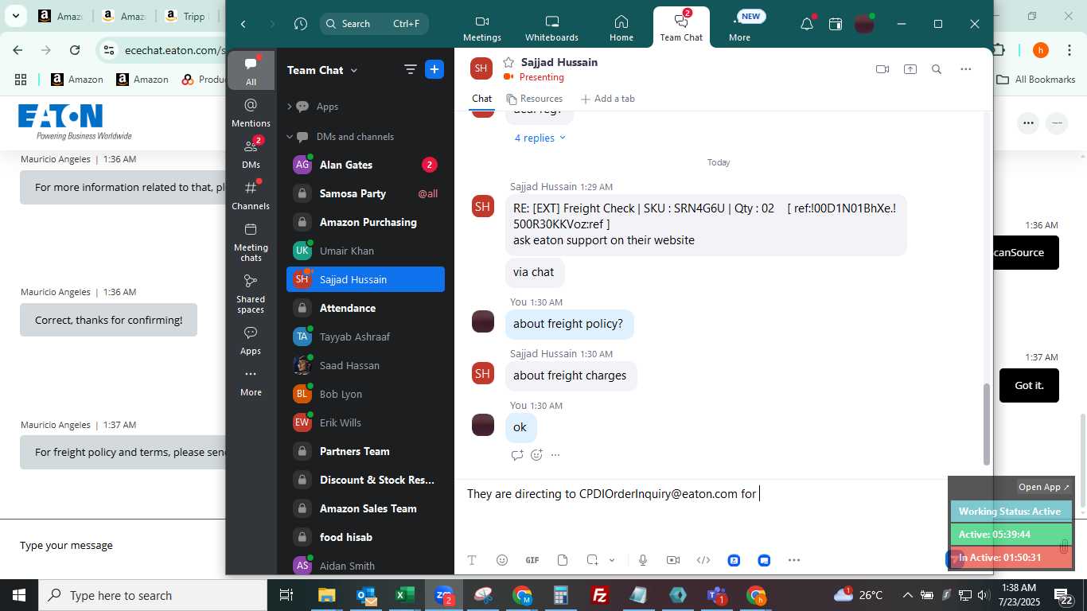1087x611 pixels.
Task: Click Add a tab
Action: point(608,99)
